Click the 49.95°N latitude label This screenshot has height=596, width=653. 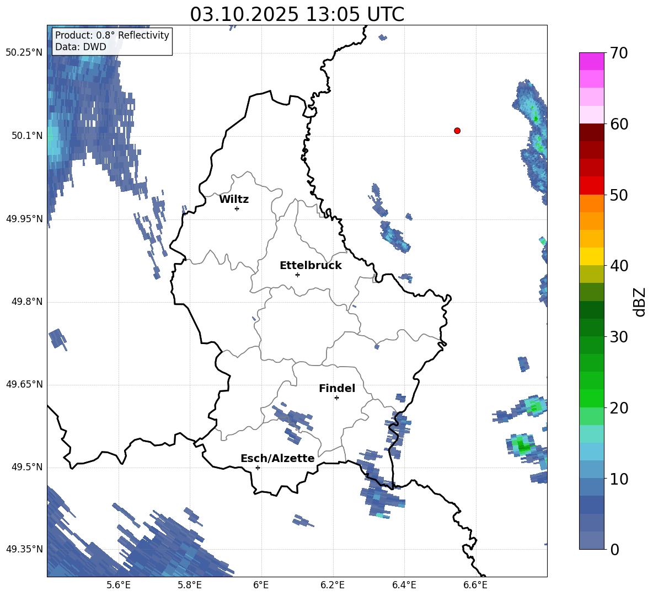[x=24, y=219]
